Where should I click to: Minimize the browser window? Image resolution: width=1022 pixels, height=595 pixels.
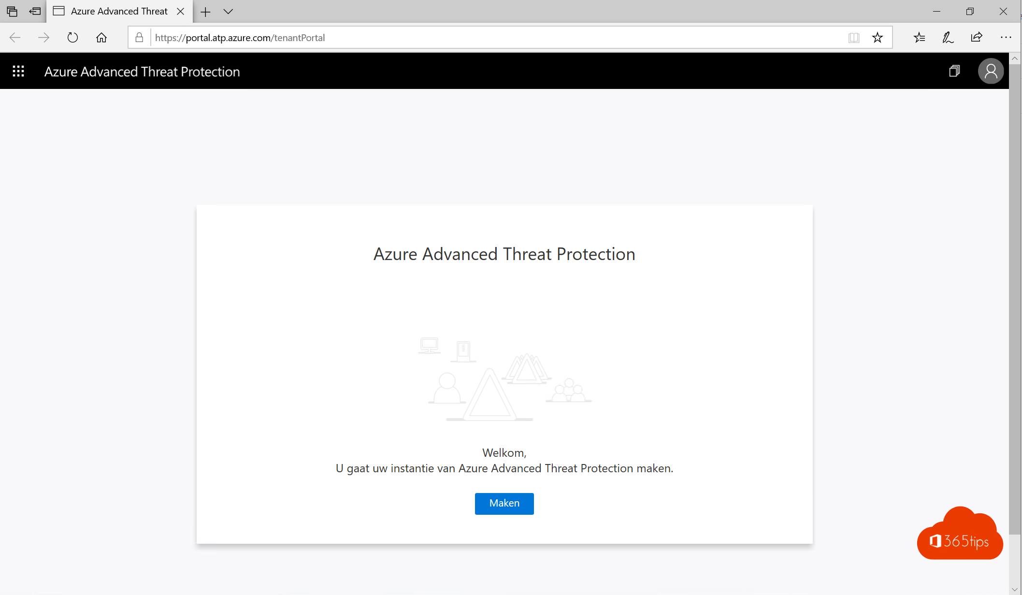936,11
